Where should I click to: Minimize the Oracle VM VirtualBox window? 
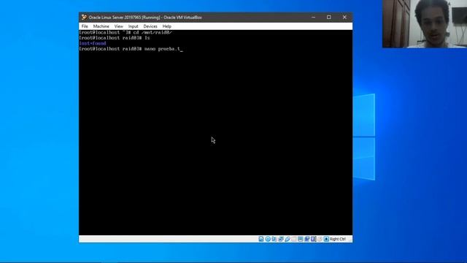[x=313, y=18]
